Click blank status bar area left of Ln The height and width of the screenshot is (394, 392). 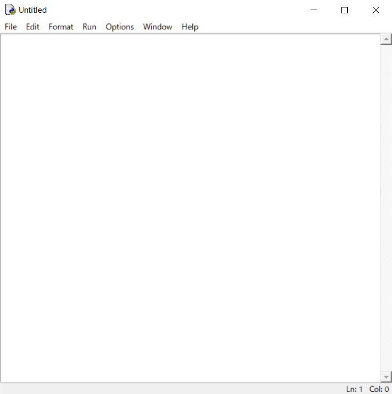coord(170,389)
